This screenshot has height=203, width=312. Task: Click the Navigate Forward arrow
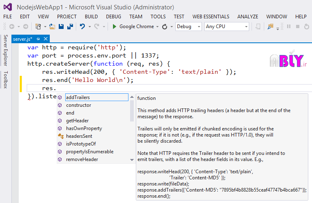point(25,26)
